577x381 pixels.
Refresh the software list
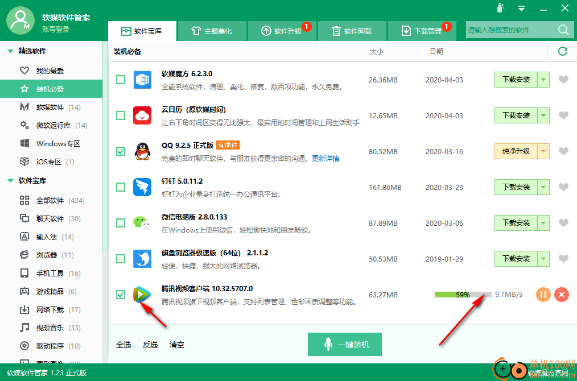(563, 51)
